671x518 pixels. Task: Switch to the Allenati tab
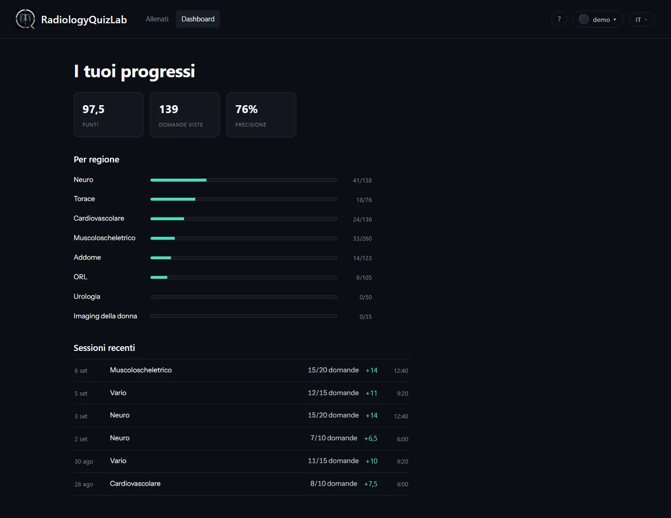coord(157,19)
